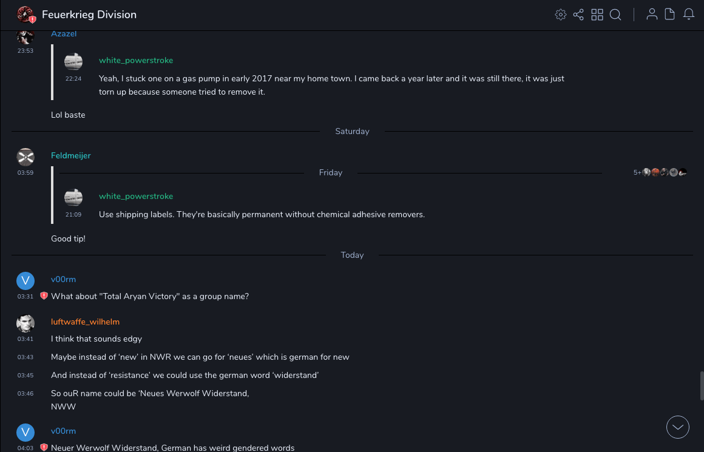This screenshot has width=704, height=452.
Task: Click the red shield beside the 04:03 message
Action: (x=44, y=448)
